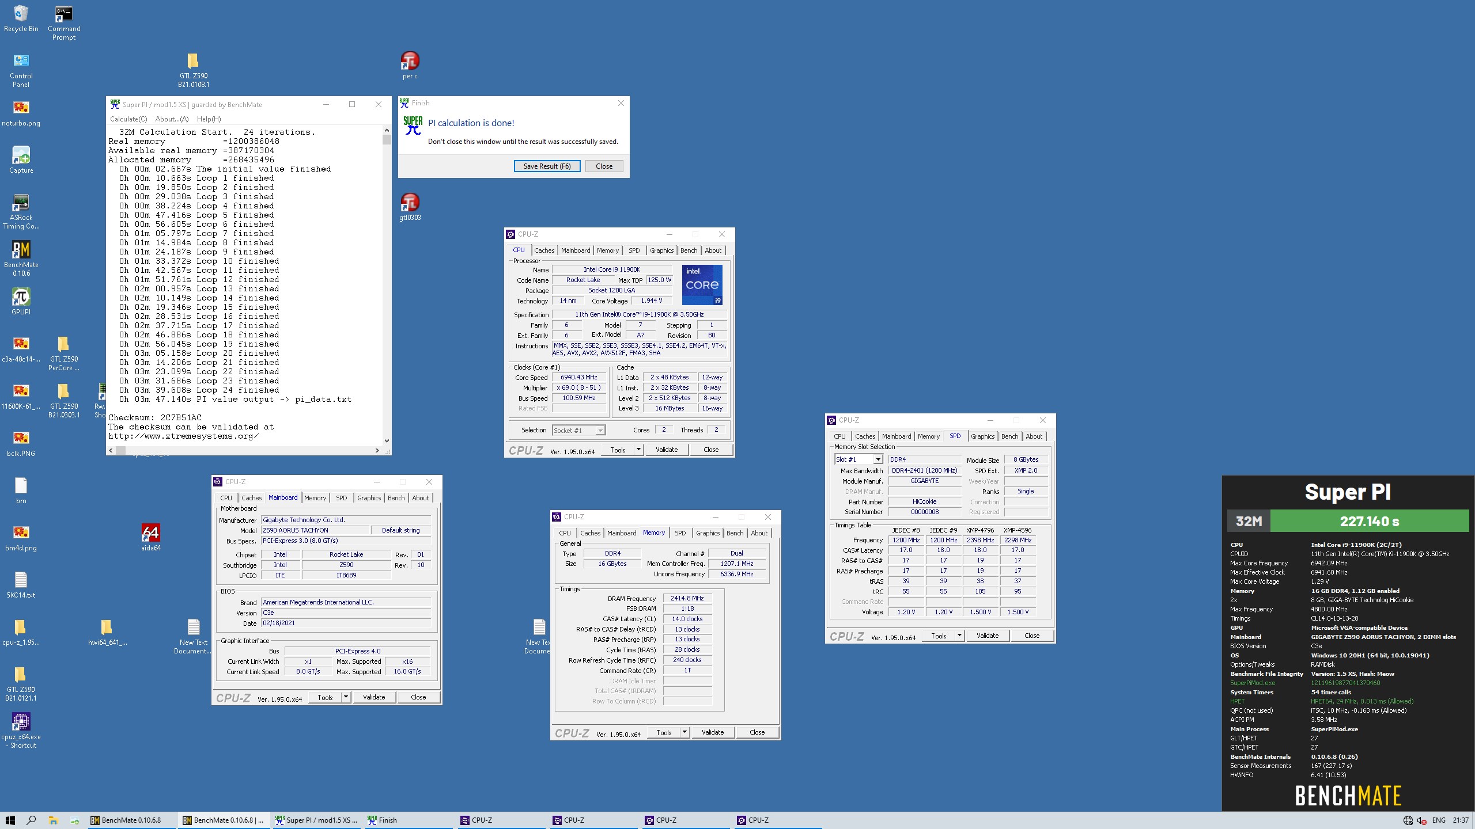The height and width of the screenshot is (829, 1475).
Task: Open the Recycle Bin desktop icon
Action: pyautogui.click(x=21, y=18)
